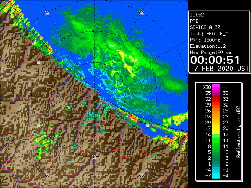The height and width of the screenshot is (188, 251).
Task: Click the northwest 60 km ring label
Action: tap(47, 13)
